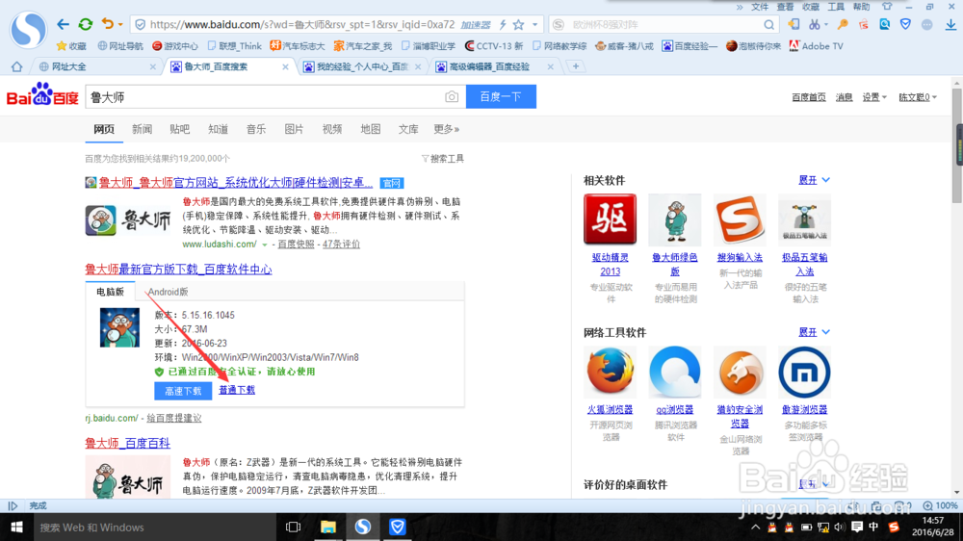Click the 极品五笔输入法 software icon
This screenshot has height=541, width=963.
pyautogui.click(x=804, y=219)
